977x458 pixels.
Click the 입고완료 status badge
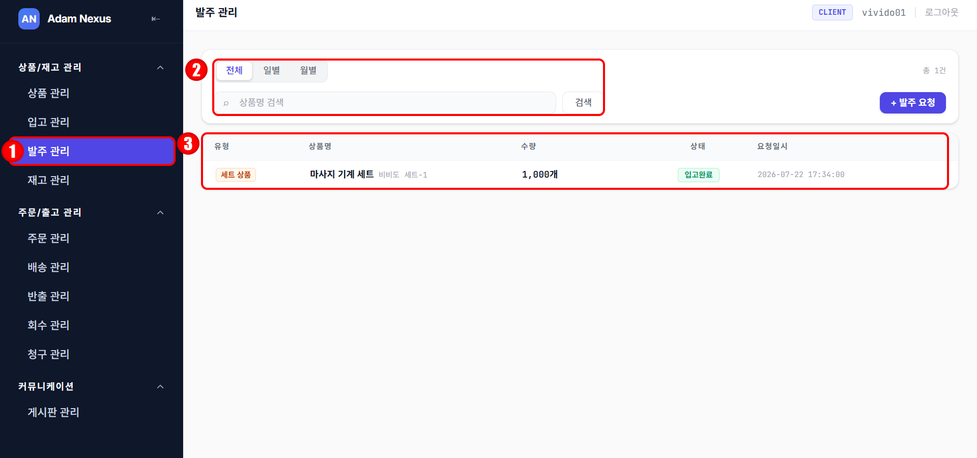pos(698,175)
